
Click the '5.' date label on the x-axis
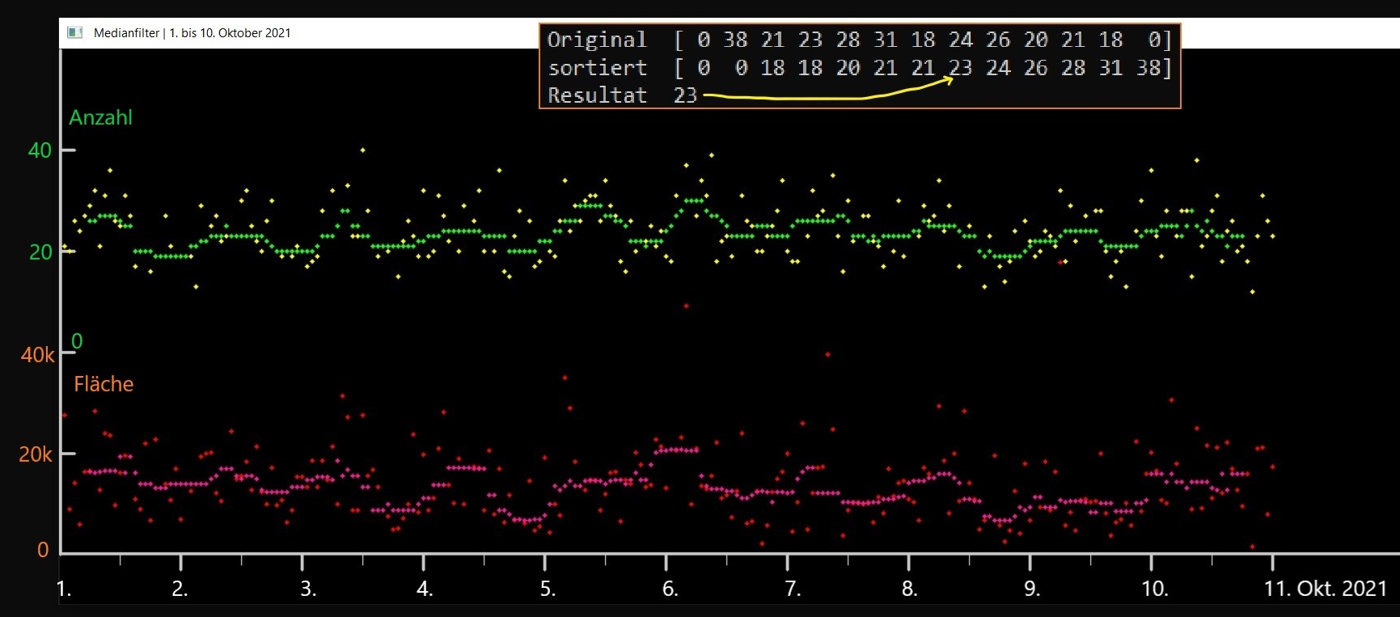click(x=548, y=589)
